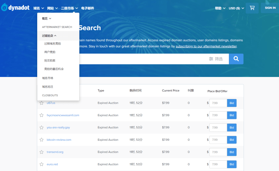Focus the bid amount field for u67.us
This screenshot has width=279, height=171.
218,103
